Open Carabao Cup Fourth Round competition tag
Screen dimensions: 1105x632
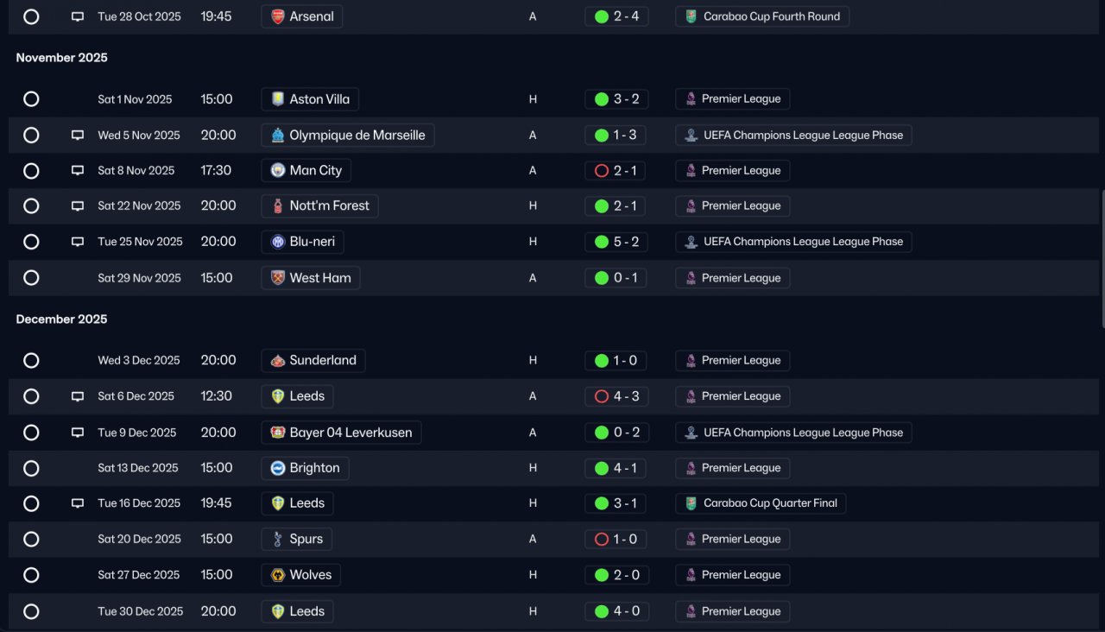point(762,16)
